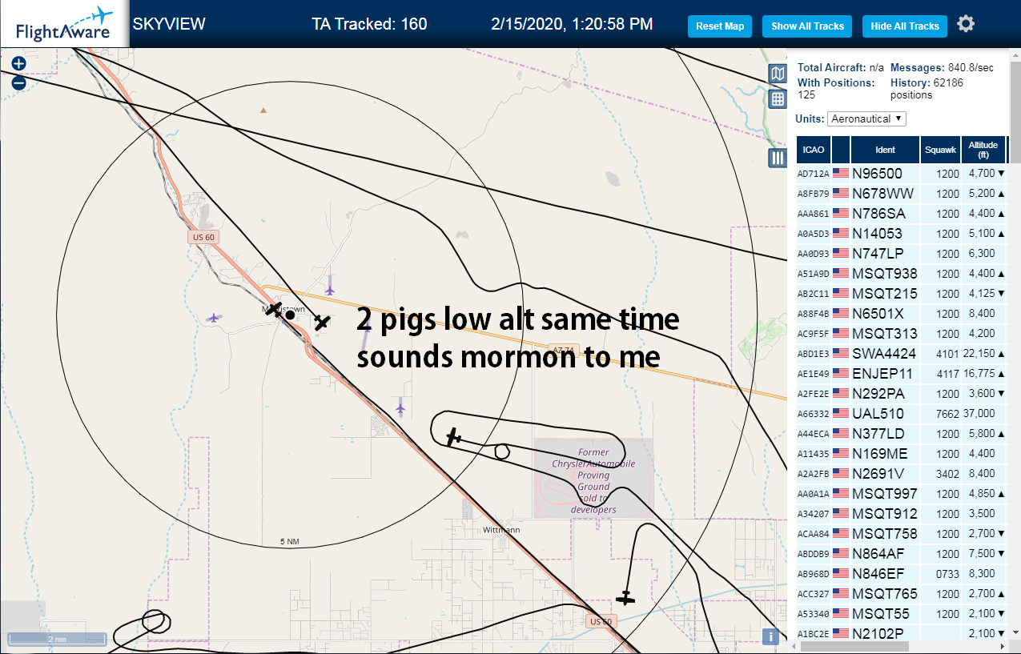
Task: Sort by the blank flag column header
Action: (x=841, y=150)
